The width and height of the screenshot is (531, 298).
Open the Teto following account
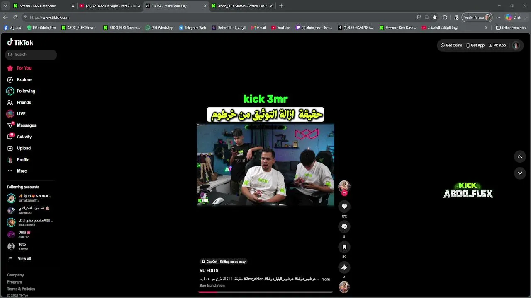(x=18, y=246)
